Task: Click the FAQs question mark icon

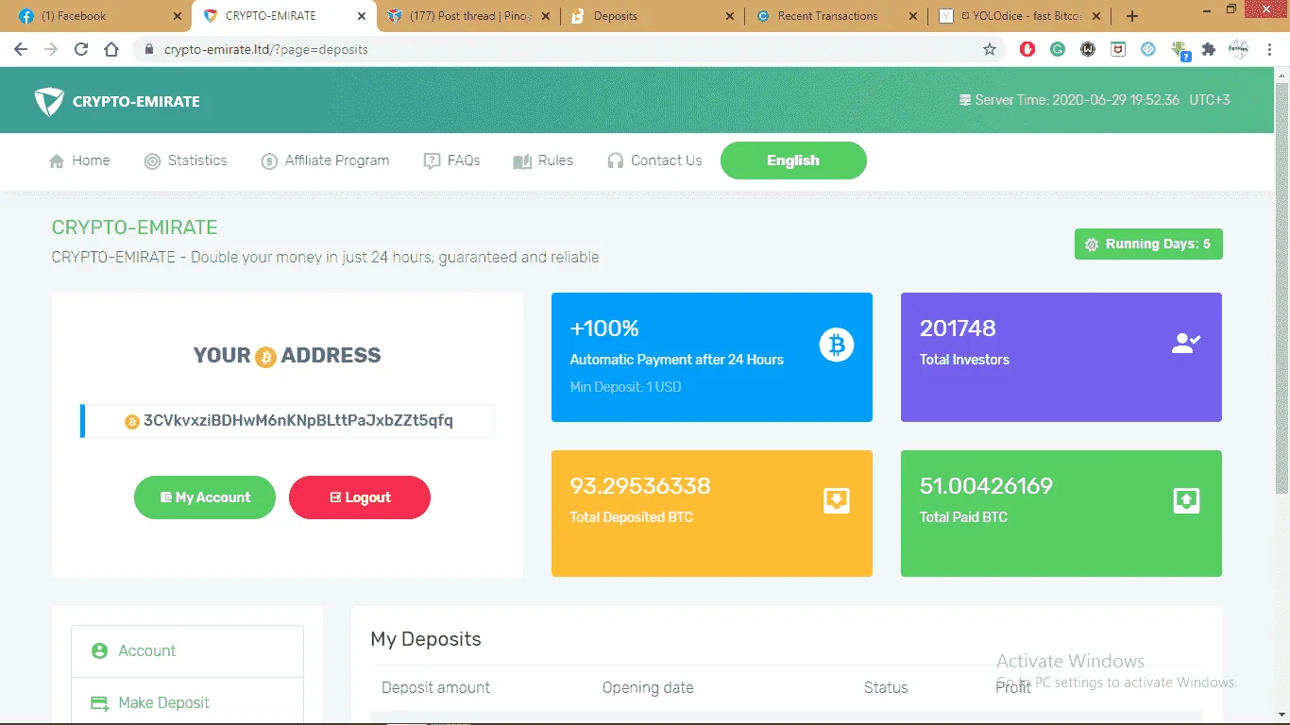Action: (432, 161)
